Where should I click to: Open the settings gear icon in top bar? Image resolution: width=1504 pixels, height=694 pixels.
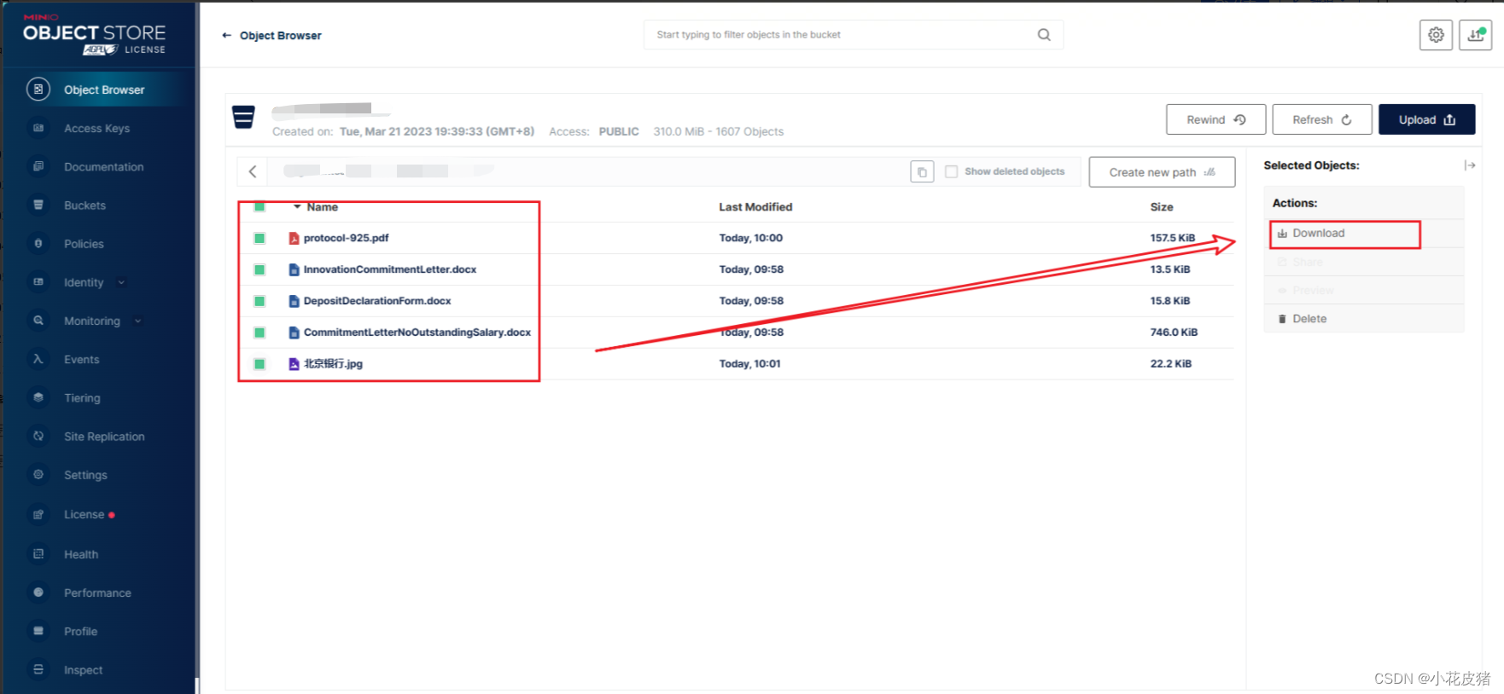coord(1436,35)
